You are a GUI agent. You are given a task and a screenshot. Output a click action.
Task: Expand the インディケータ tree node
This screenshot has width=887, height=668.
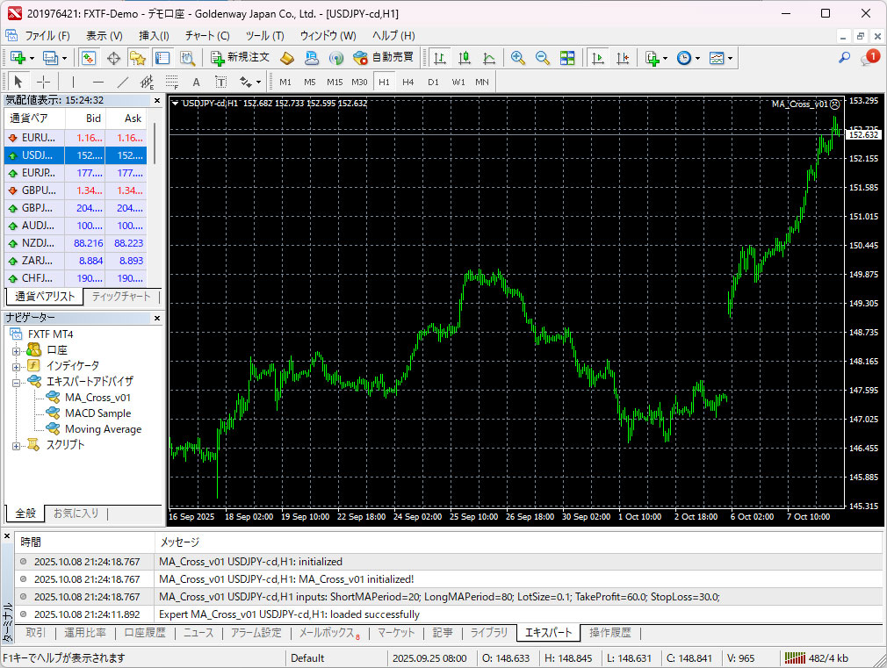click(17, 365)
